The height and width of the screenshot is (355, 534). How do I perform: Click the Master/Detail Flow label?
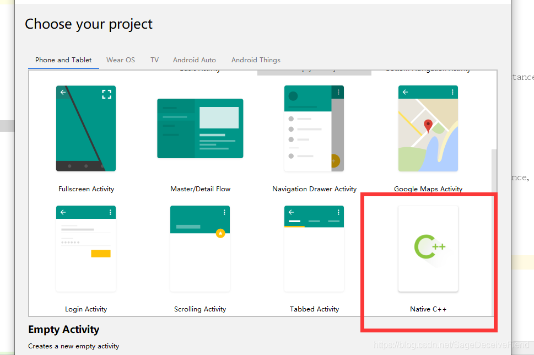200,189
